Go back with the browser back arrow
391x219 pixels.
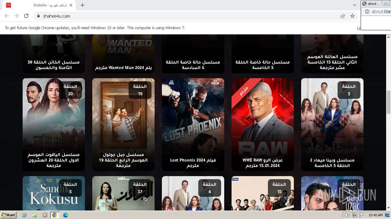(7, 16)
